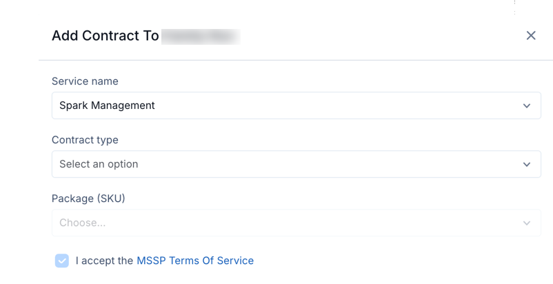Open the MSSP Terms Of Service link
The width and height of the screenshot is (553, 284).
195,261
